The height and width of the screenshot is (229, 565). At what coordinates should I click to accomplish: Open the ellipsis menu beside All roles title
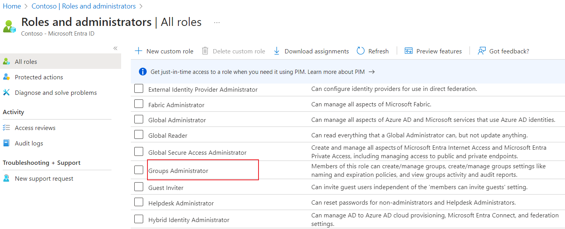point(217,22)
